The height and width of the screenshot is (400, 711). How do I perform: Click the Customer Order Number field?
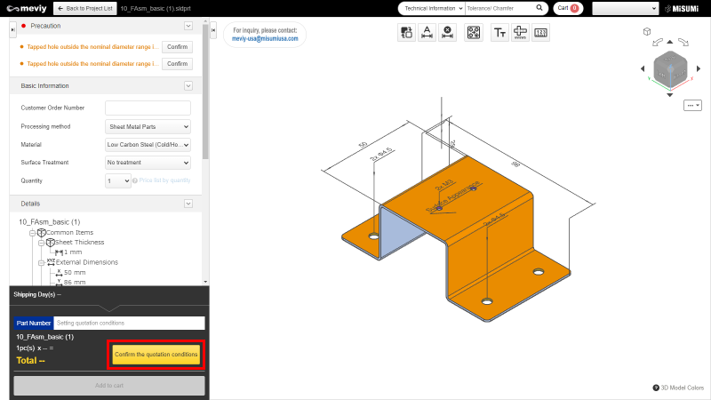[148, 108]
